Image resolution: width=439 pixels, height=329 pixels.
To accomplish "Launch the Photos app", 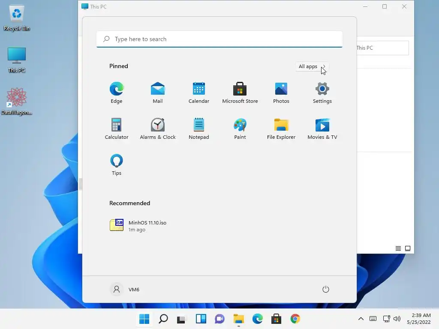I will point(281,93).
